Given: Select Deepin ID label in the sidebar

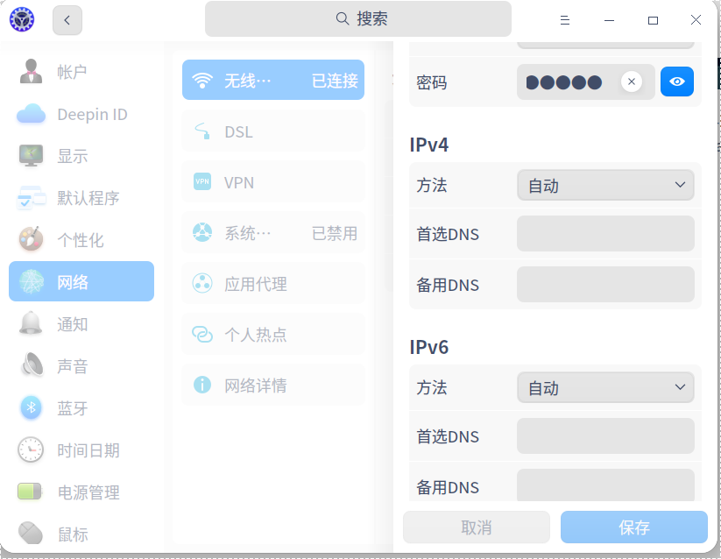Looking at the screenshot, I should click(92, 115).
